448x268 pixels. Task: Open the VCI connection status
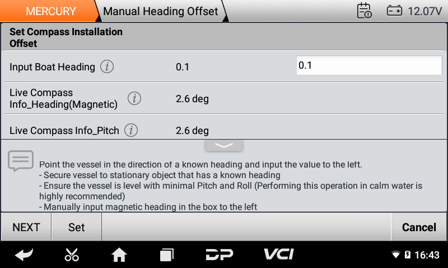[278, 254]
